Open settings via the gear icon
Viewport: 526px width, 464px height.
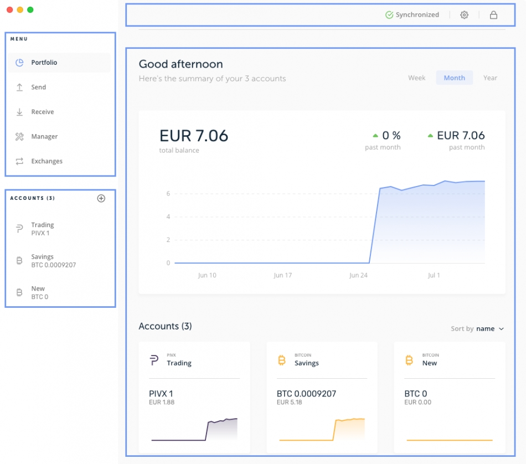click(x=465, y=15)
